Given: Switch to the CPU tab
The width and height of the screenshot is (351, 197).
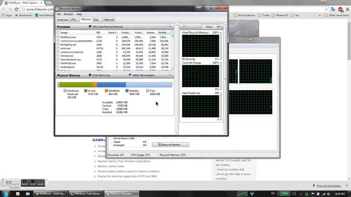Looking at the screenshot, I should coord(73,20).
